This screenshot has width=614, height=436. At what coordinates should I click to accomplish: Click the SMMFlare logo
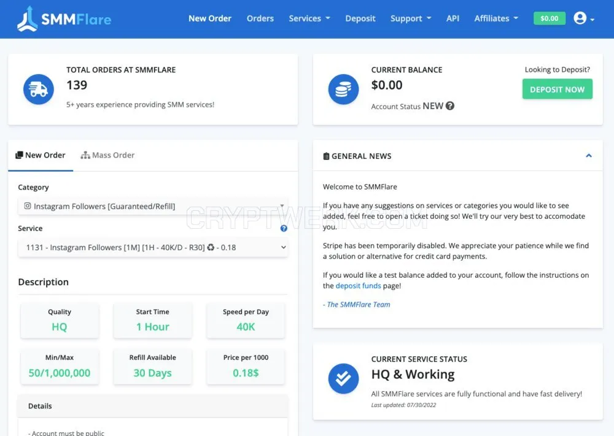click(x=64, y=18)
